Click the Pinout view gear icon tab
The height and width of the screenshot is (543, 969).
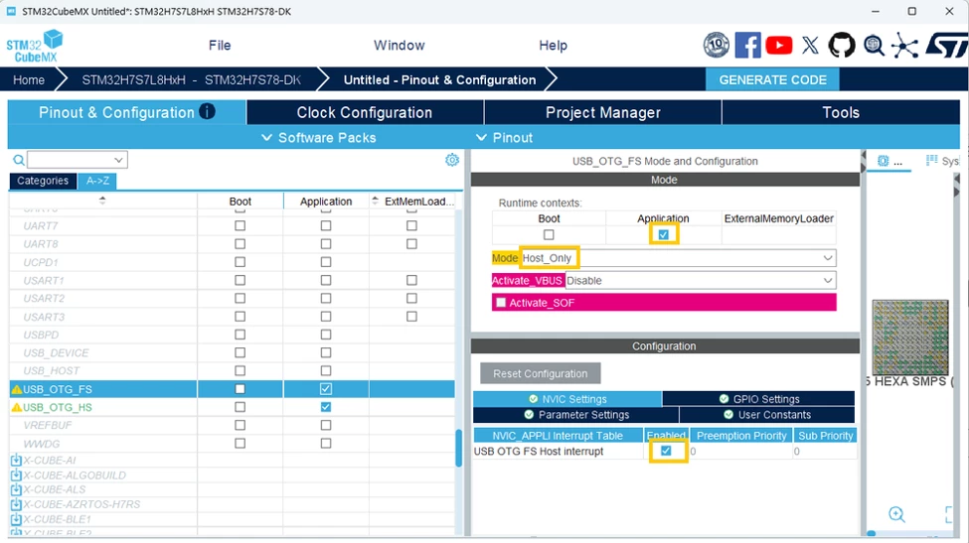(x=884, y=161)
